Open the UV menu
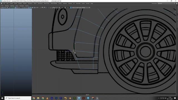 tap(74, 4)
